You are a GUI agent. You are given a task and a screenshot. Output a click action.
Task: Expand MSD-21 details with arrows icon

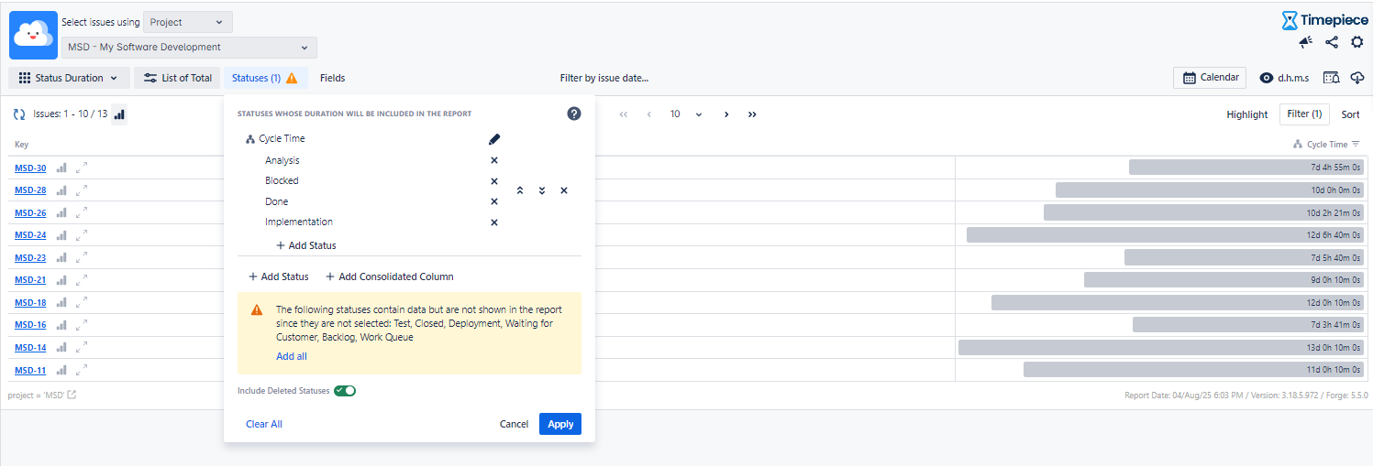click(82, 279)
